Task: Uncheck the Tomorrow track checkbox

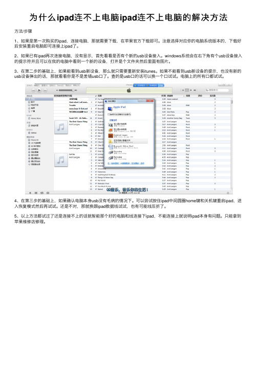Action: pyautogui.click(x=96, y=172)
